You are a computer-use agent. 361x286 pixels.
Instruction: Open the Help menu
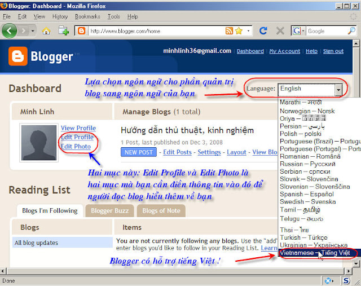pyautogui.click(x=133, y=16)
